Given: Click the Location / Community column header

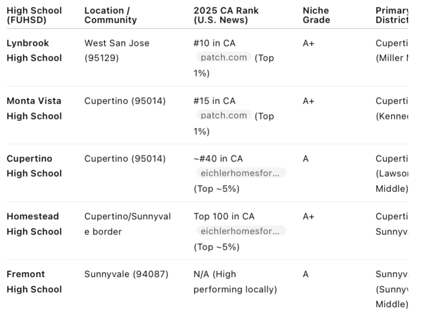Looking at the screenshot, I should pyautogui.click(x=111, y=15).
